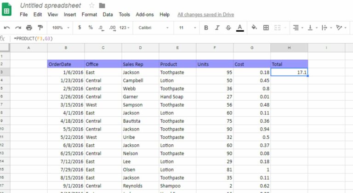Screen dimensions: 353x193
Task: Select the paint format roller tool
Action: pos(40,28)
